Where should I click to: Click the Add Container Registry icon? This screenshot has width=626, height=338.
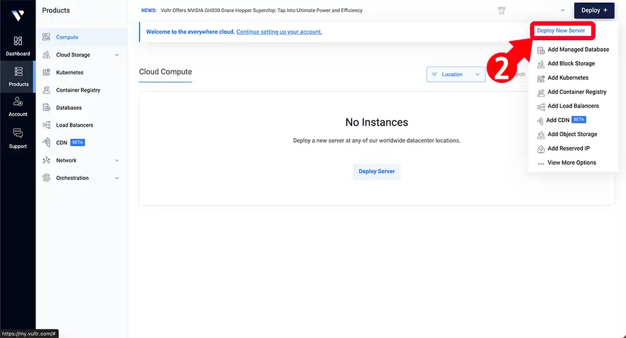pos(541,93)
